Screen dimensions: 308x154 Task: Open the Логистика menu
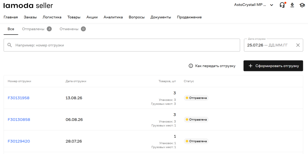52,17
